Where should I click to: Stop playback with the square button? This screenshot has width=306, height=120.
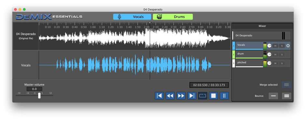click(x=214, y=96)
